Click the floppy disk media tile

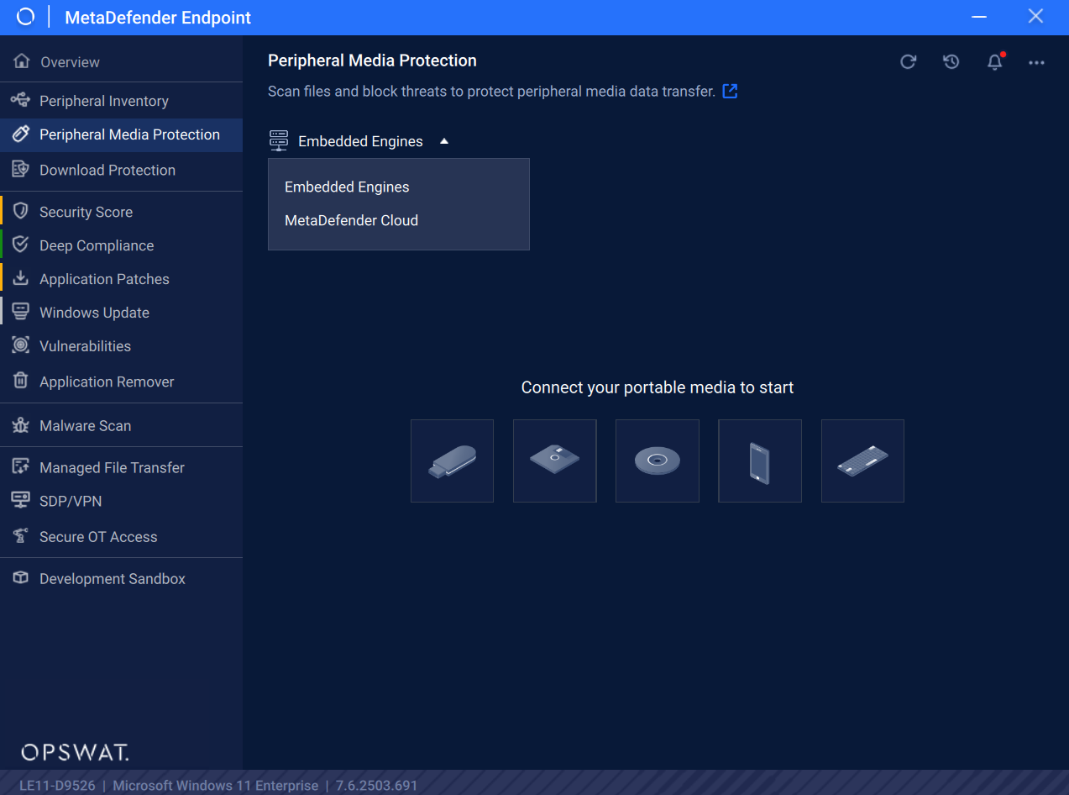click(x=554, y=461)
